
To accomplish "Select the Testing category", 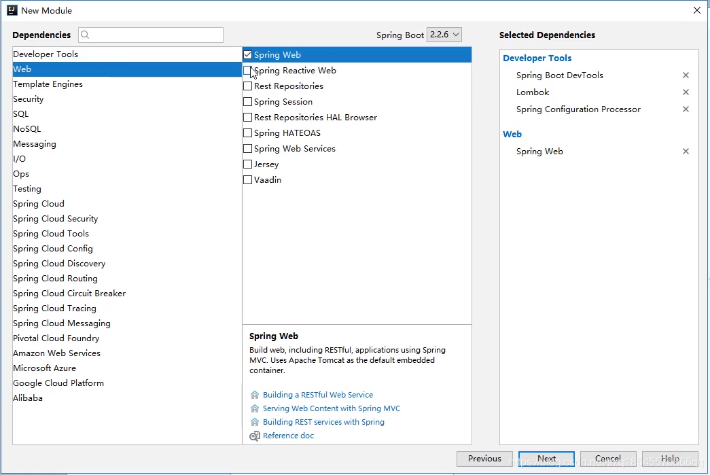I will 127,189.
